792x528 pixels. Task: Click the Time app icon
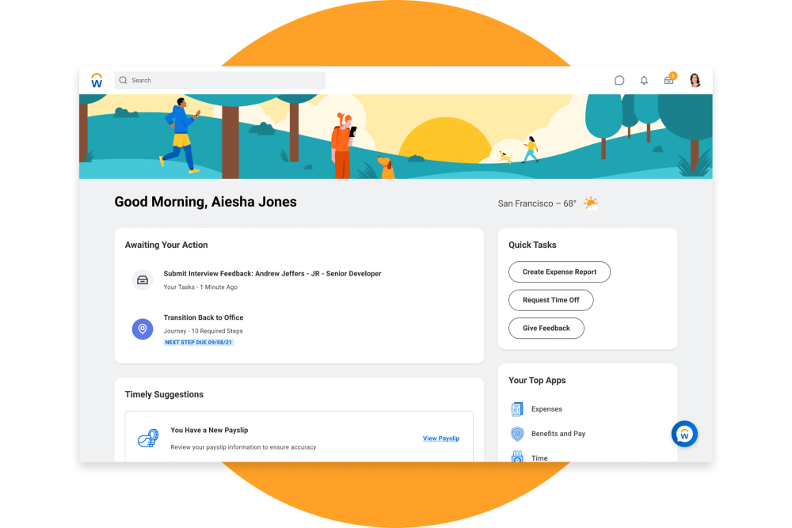tap(517, 457)
